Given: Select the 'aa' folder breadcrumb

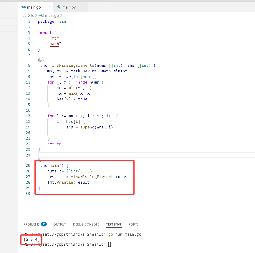Looking at the screenshot, I should tap(24, 15).
